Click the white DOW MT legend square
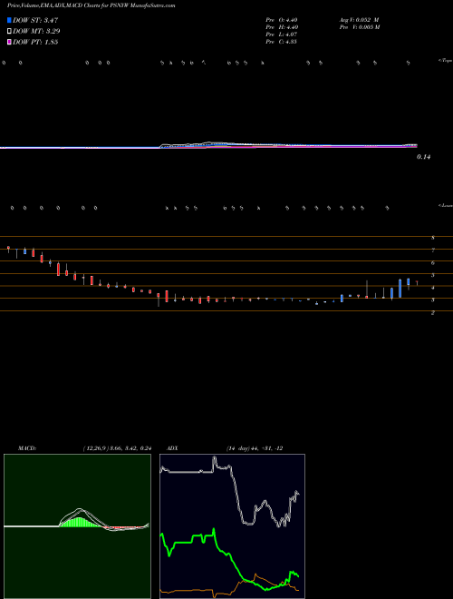Screen dimensions: 453x599 [10, 31]
